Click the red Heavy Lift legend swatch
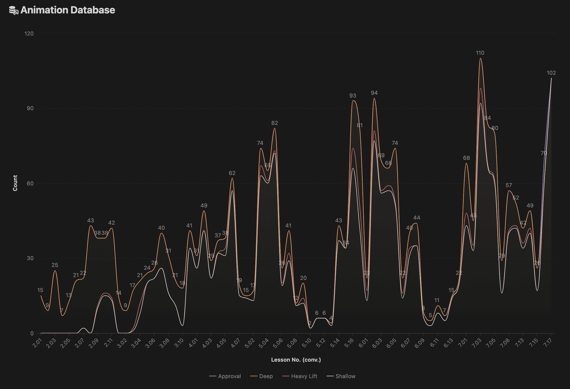This screenshot has height=389, width=570. pos(286,376)
